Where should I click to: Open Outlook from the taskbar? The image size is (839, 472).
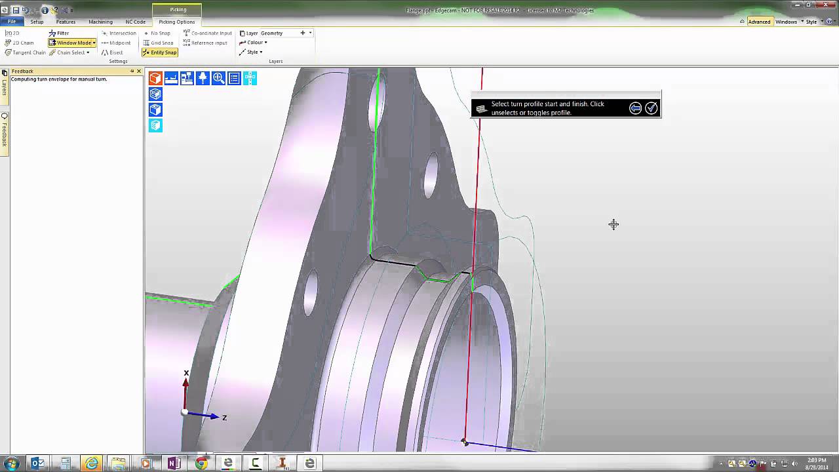38,463
